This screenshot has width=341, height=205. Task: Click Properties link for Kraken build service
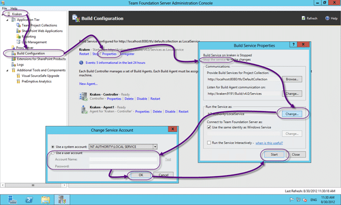click(x=109, y=54)
